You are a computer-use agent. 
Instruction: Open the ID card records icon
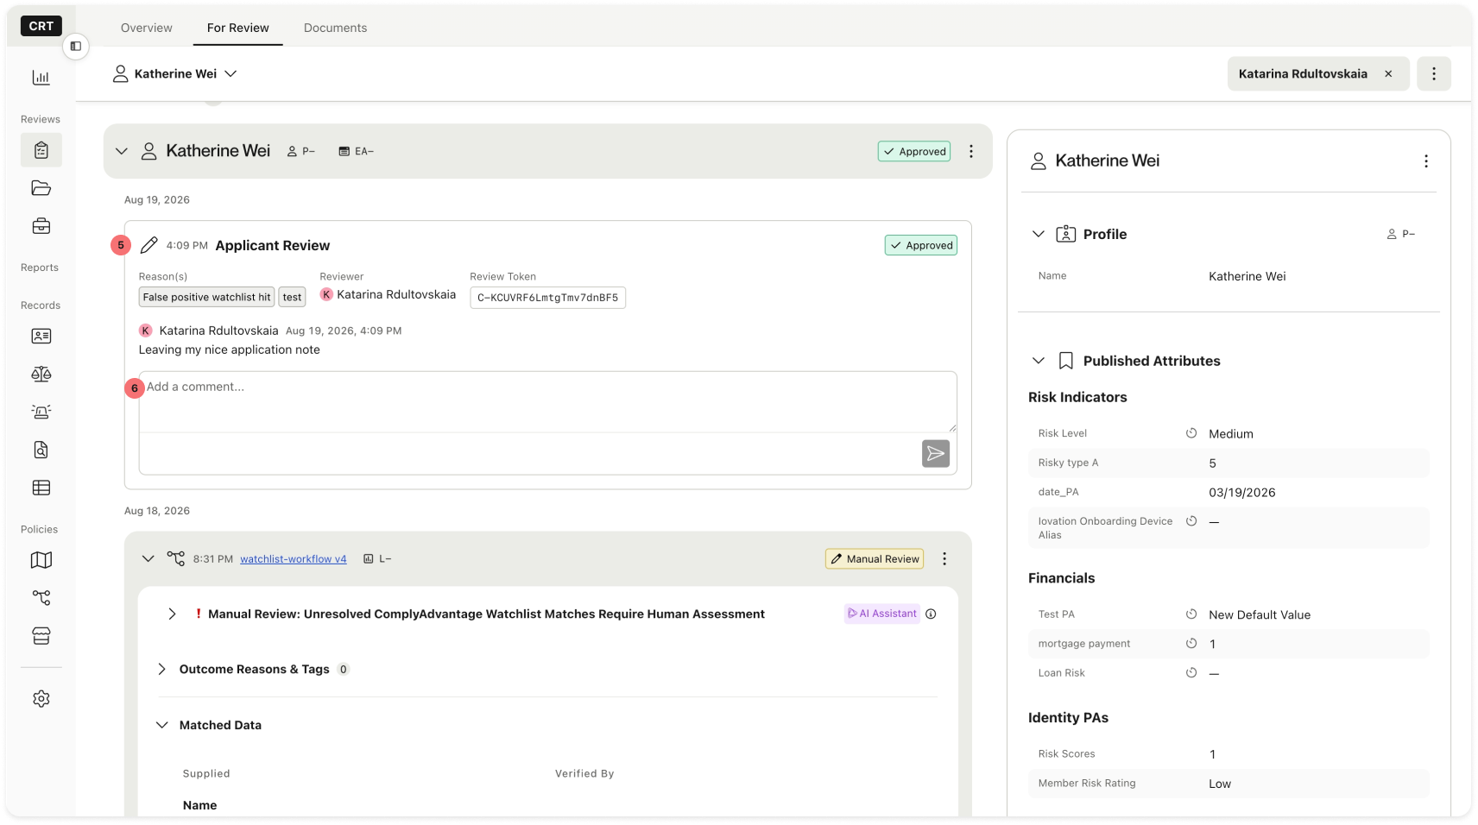pyautogui.click(x=41, y=337)
